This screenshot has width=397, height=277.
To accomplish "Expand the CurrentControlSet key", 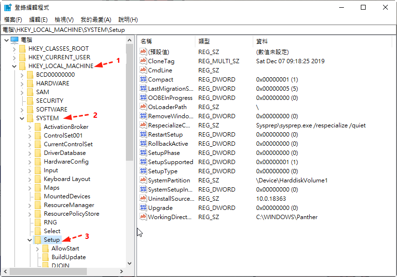I will click(x=29, y=145).
